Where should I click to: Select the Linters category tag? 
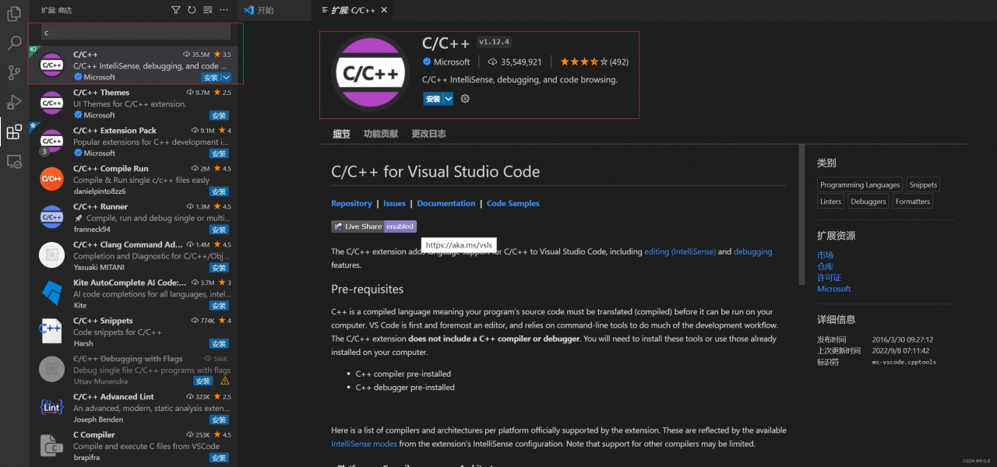830,202
